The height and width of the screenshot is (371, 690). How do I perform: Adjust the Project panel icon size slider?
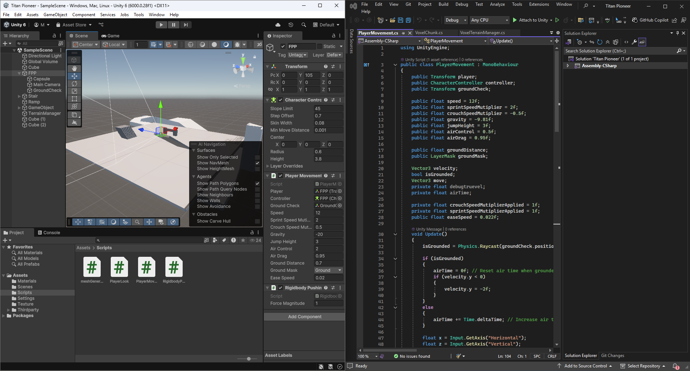(x=248, y=358)
